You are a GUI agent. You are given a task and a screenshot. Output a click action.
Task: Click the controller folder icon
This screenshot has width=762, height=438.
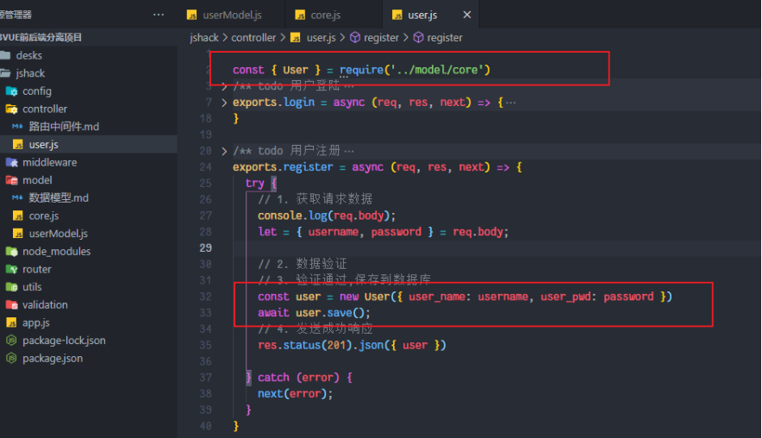click(x=11, y=109)
